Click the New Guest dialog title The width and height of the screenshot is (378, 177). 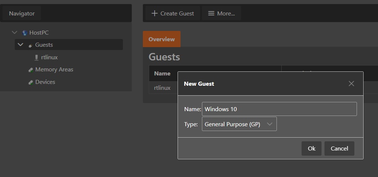coord(199,84)
